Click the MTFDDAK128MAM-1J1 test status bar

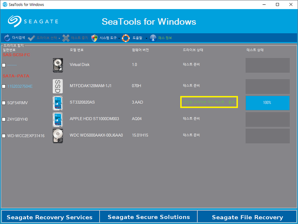coord(268,86)
